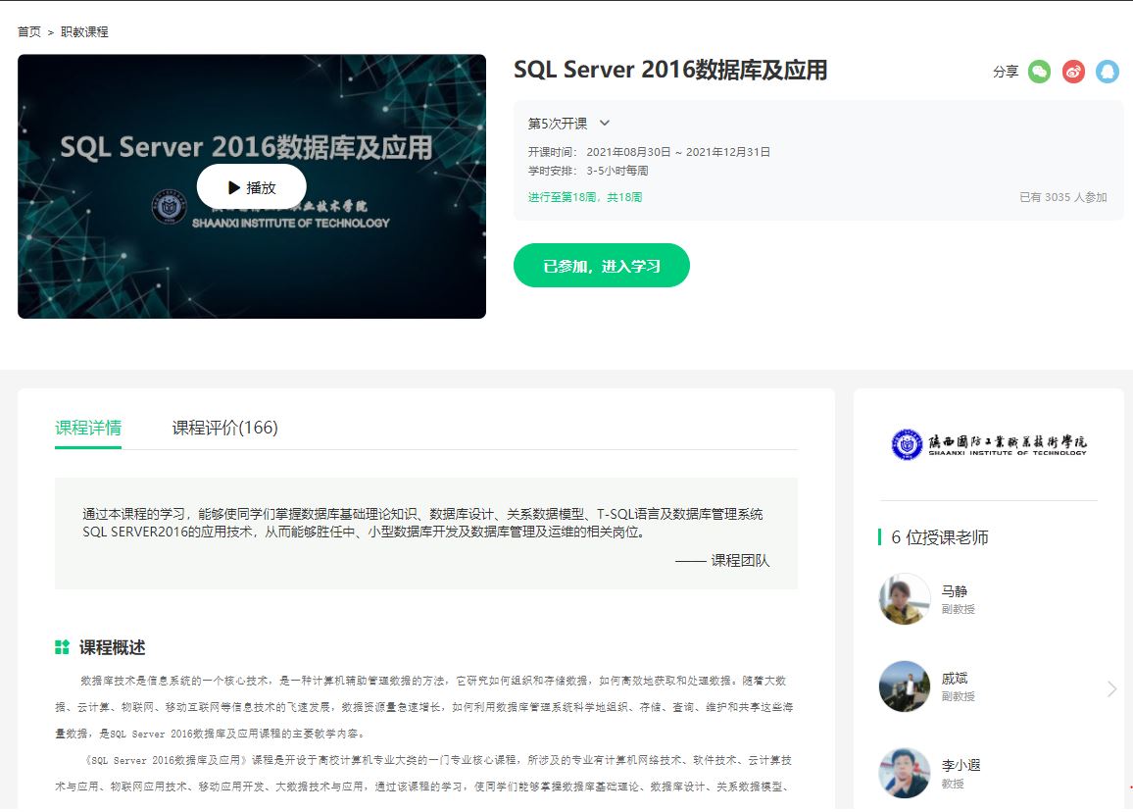1133x812 pixels.
Task: Switch to 课程评价(166) tab
Action: point(224,428)
